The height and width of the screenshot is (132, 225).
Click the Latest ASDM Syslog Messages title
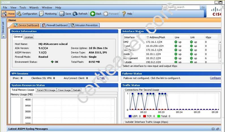click(28, 129)
